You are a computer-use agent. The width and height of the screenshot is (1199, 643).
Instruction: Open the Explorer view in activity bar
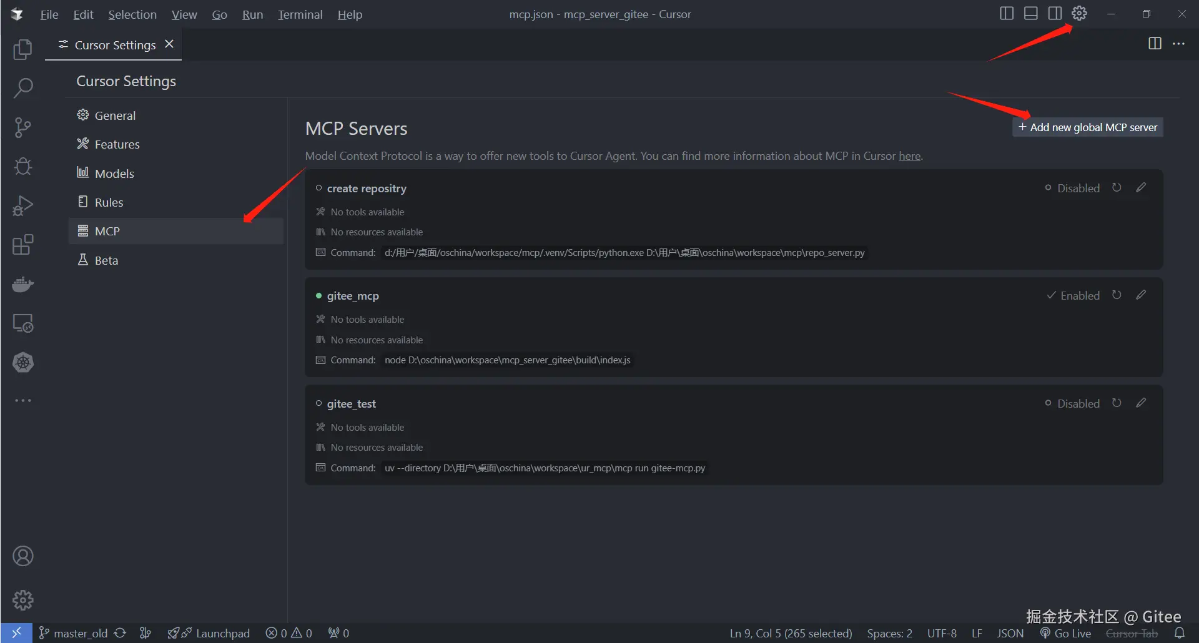23,49
